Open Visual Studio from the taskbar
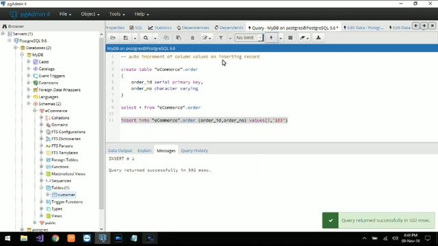 (x=40, y=238)
